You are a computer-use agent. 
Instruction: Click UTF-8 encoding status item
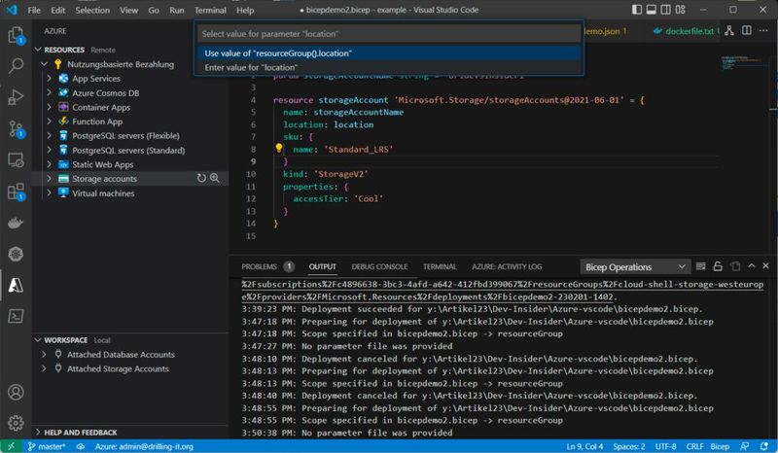tap(665, 446)
